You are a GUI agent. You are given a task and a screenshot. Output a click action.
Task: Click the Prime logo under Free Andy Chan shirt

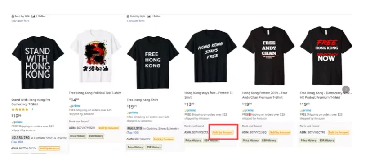pos(248,110)
